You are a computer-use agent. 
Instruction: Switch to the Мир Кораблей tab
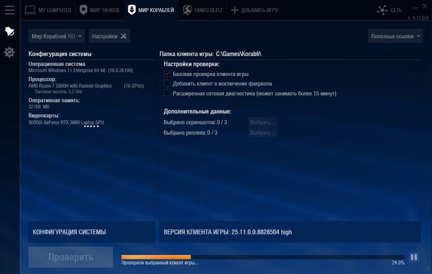[x=151, y=10]
